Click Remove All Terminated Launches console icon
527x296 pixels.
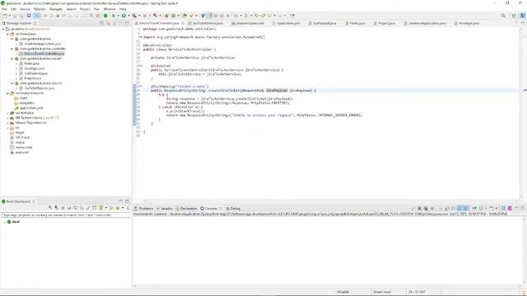(426, 208)
